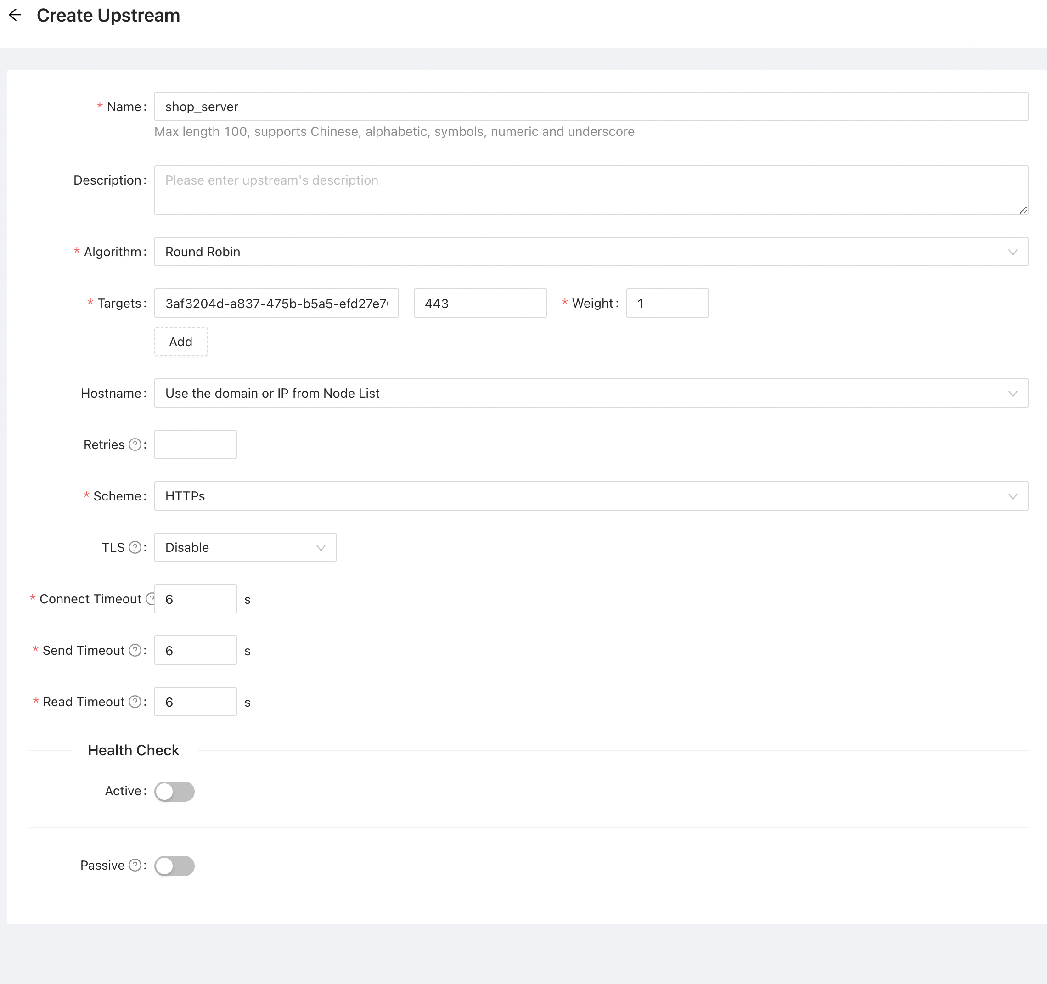This screenshot has height=984, width=1047.
Task: Click the Connect Timeout value field
Action: (x=195, y=599)
